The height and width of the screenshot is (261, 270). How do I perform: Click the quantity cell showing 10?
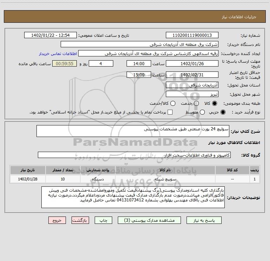[x=63, y=179]
